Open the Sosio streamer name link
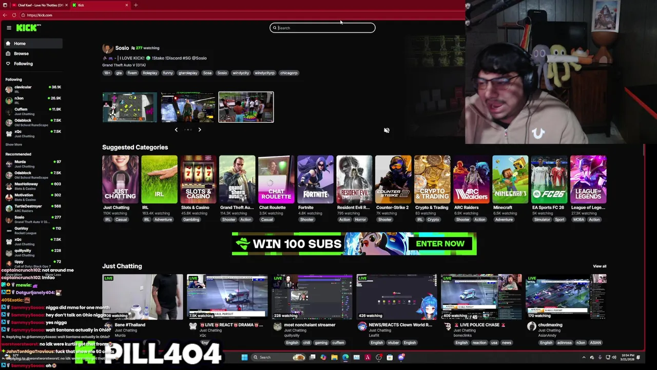This screenshot has height=370, width=657. coord(122,48)
